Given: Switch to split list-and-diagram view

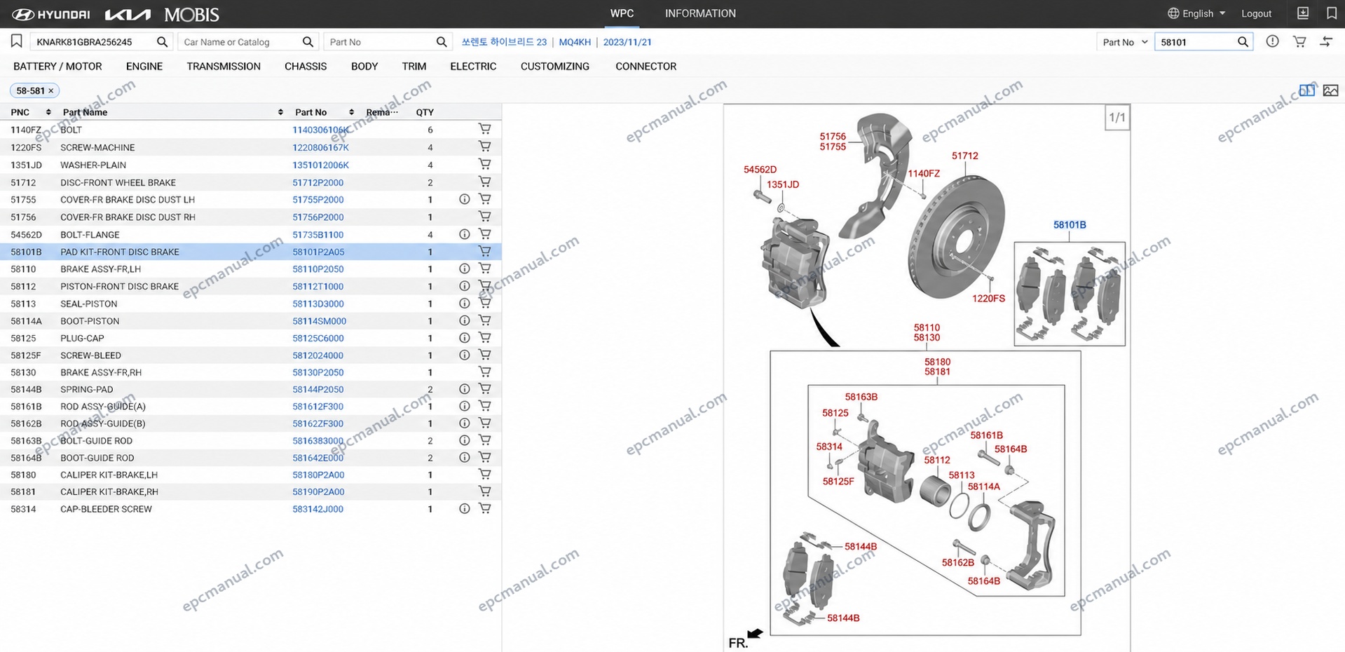Looking at the screenshot, I should 1306,90.
